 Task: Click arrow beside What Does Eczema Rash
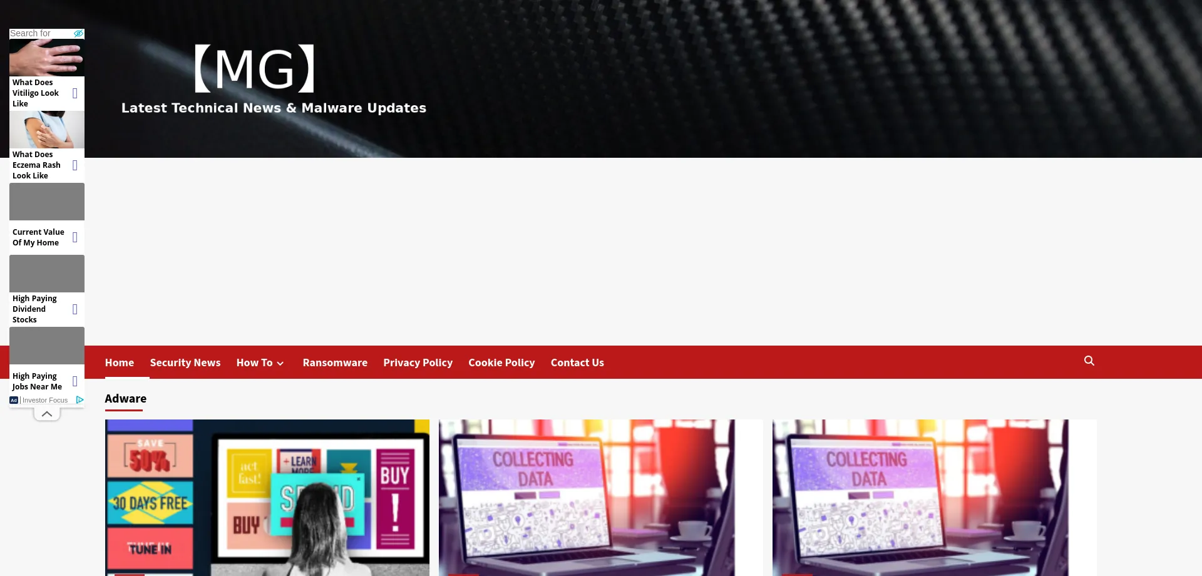click(x=75, y=165)
